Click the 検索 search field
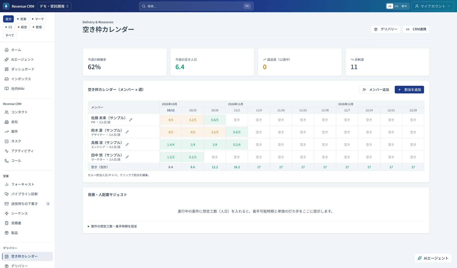Screen dimensions: 457x268 pyautogui.click(x=196, y=6)
